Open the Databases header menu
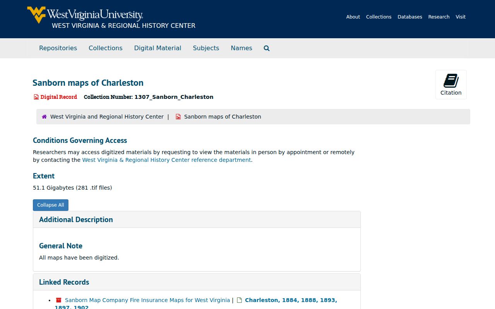 (410, 17)
